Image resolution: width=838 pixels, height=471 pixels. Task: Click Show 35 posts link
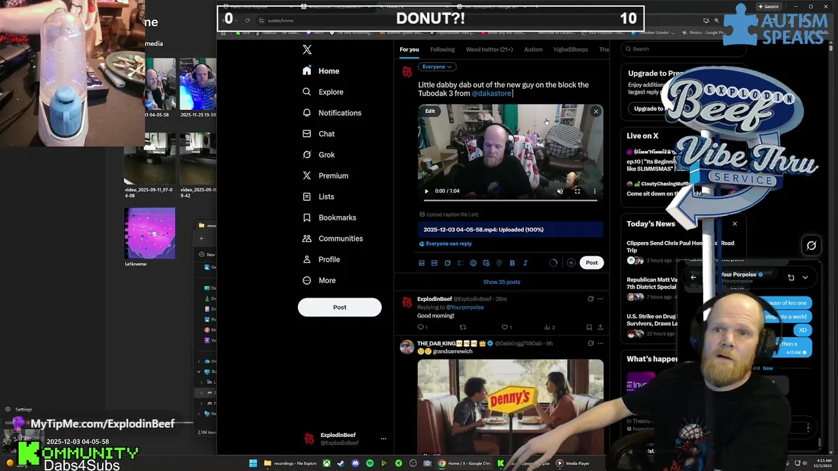pos(501,282)
